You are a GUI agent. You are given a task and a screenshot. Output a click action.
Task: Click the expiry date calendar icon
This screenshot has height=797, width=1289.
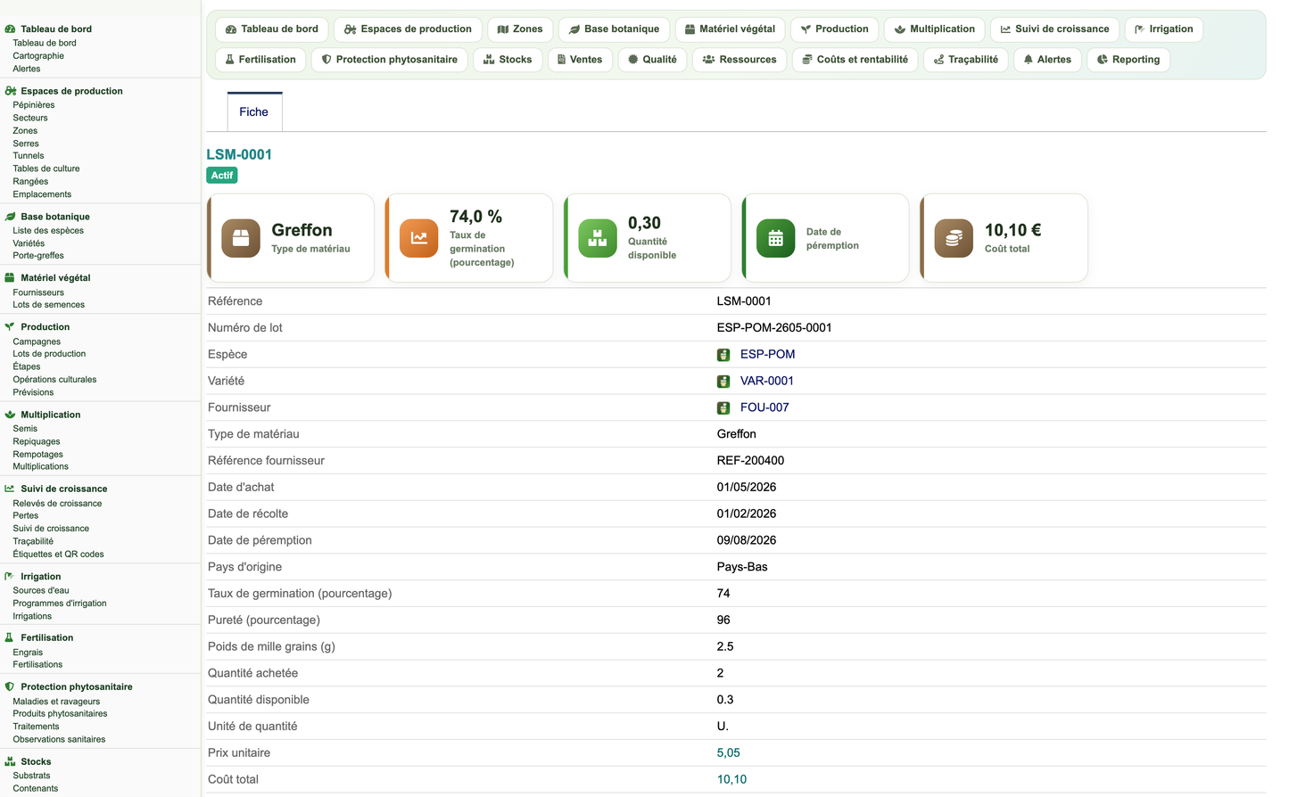(x=775, y=238)
